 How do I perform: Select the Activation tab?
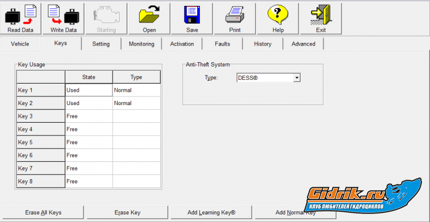click(x=182, y=44)
